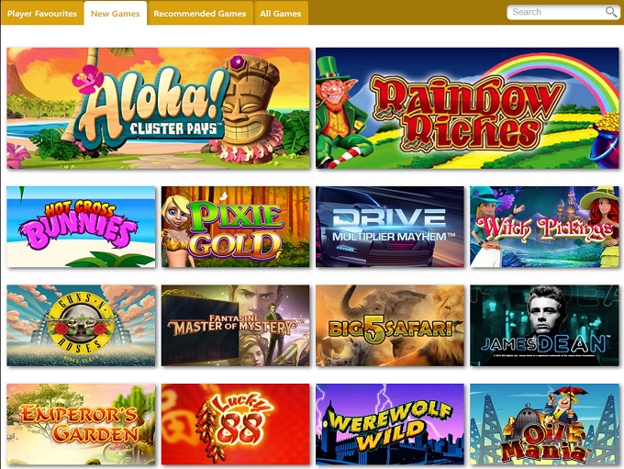Click the Lucky 88 game tile
Screen dimensions: 624x469
[236, 424]
